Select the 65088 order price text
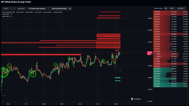This screenshot has height=106, width=189. click(158, 39)
